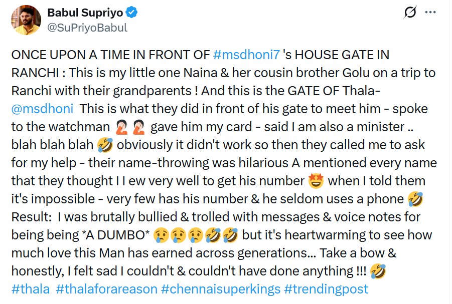Click the blue verified badge
The height and width of the screenshot is (304, 452).
click(140, 12)
